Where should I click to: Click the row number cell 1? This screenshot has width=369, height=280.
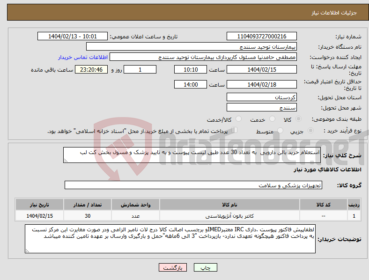(x=354, y=216)
